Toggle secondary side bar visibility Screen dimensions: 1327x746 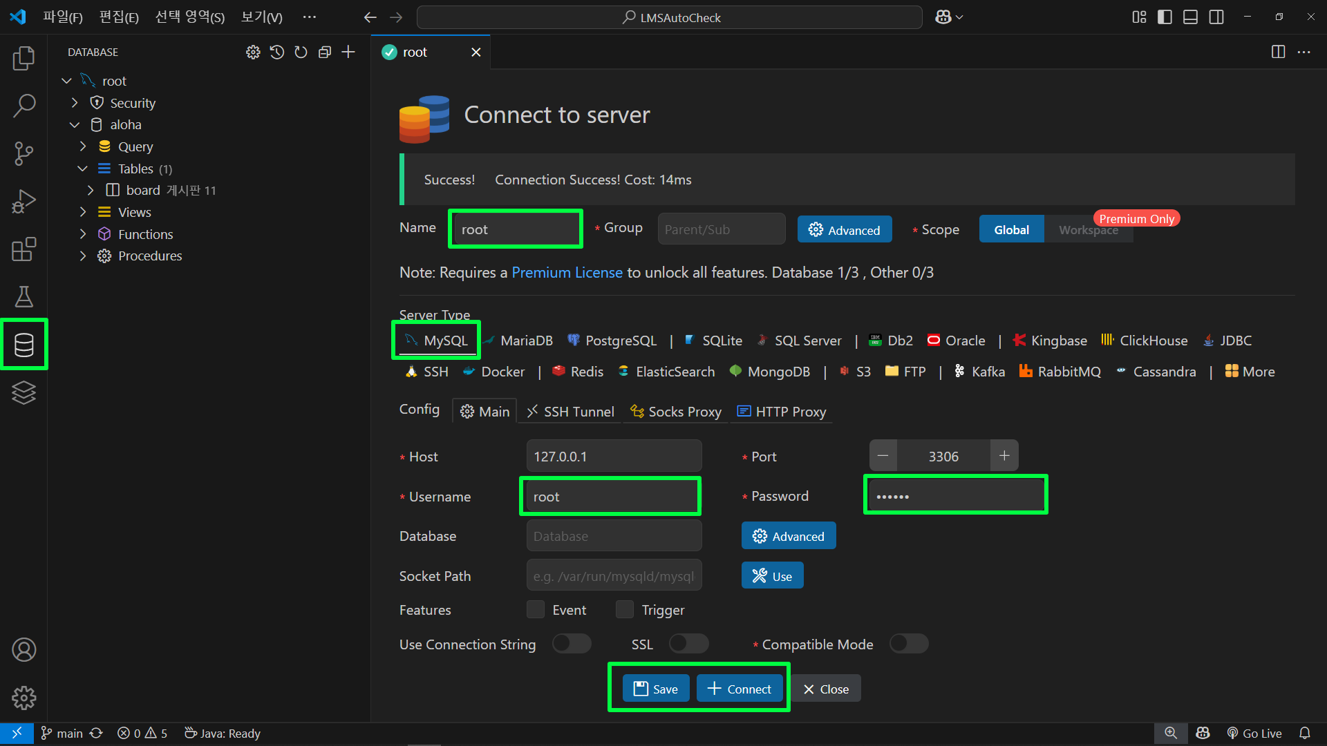click(1216, 17)
